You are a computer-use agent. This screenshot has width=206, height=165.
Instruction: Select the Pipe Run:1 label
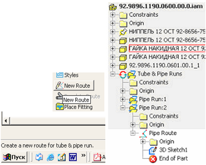coord(152,99)
